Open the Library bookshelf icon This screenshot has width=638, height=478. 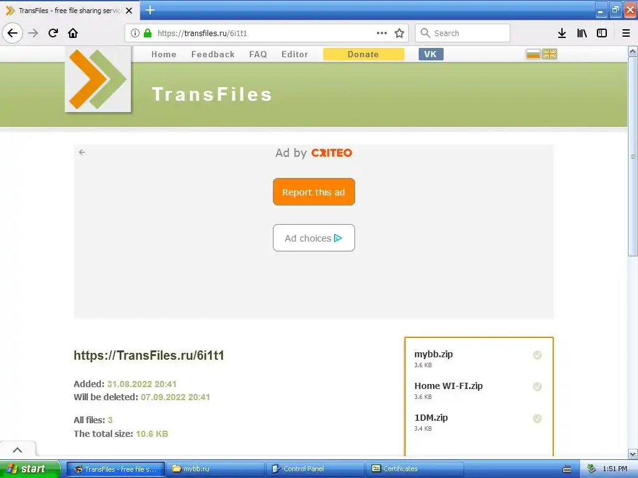tap(582, 33)
